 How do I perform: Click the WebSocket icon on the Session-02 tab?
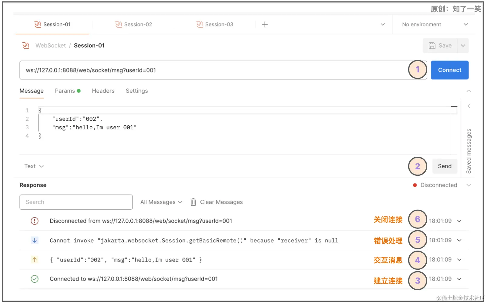coord(119,24)
